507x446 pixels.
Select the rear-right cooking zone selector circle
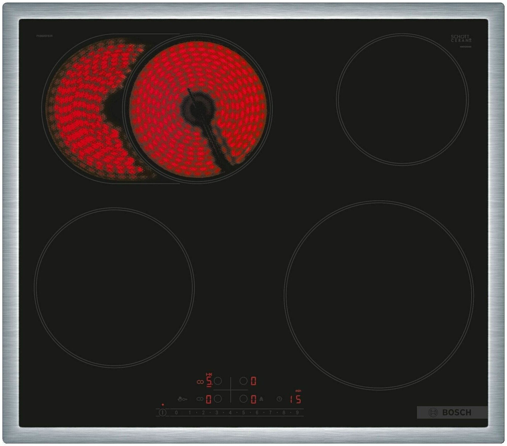[x=243, y=381]
